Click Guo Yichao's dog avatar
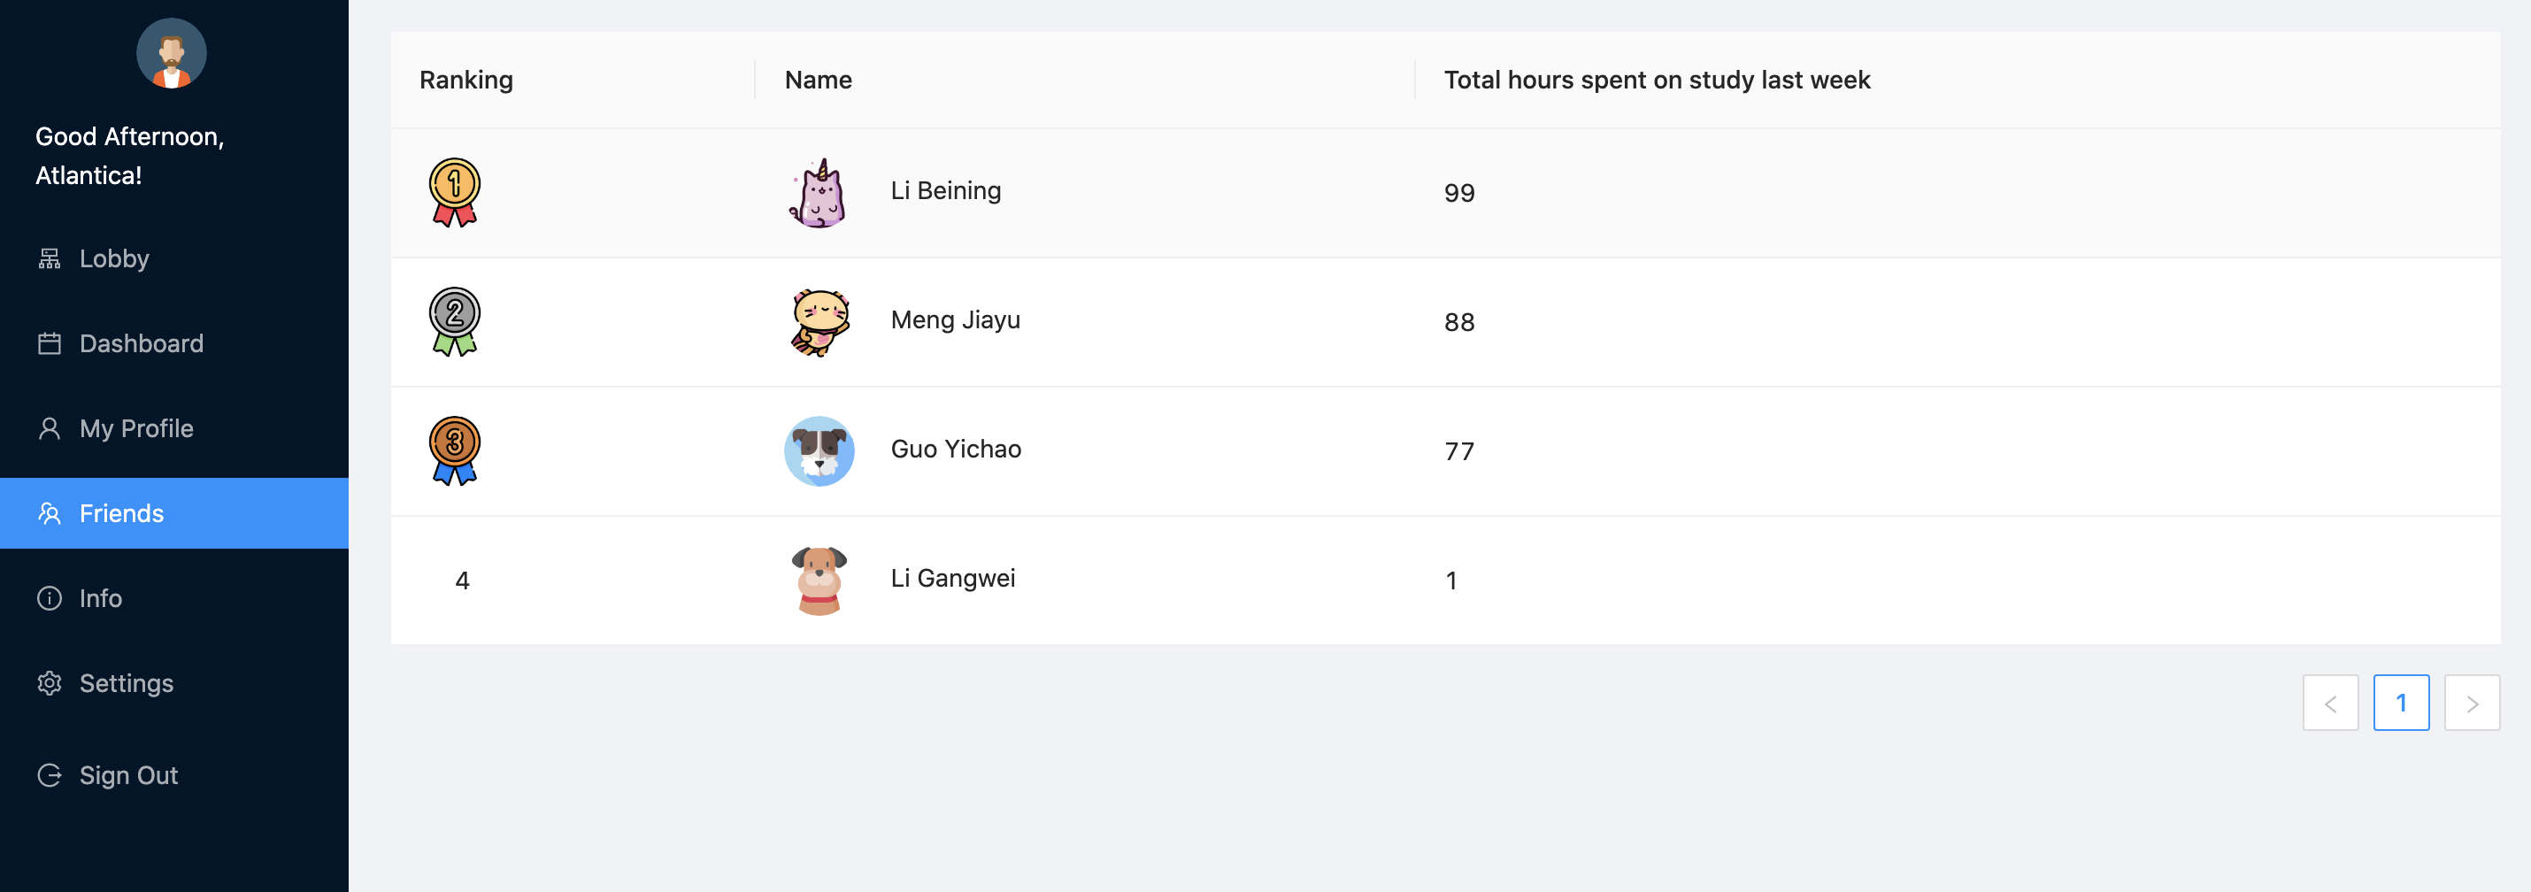 pos(819,451)
